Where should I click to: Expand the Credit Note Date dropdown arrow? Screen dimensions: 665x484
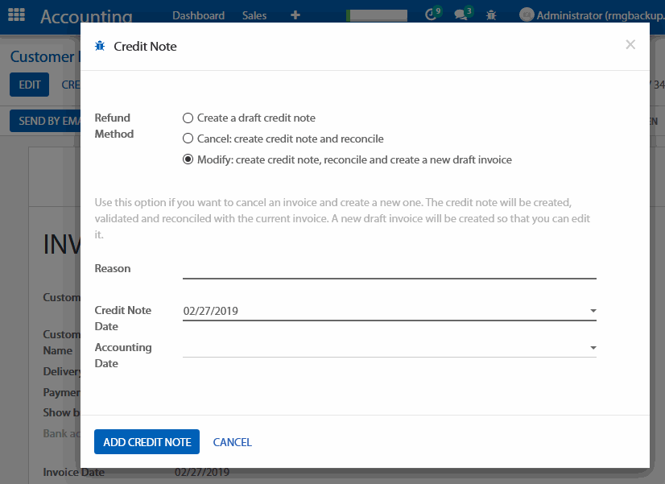pyautogui.click(x=593, y=311)
